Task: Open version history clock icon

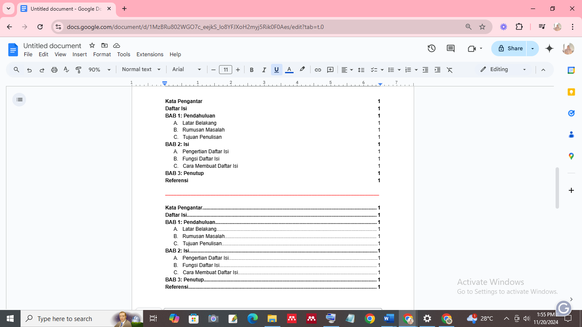Action: pos(432,49)
